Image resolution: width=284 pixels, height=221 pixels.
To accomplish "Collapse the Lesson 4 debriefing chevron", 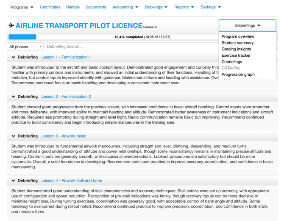I will [13, 181].
